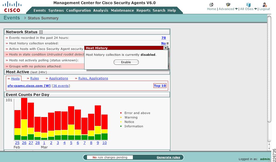Click the 'No rule changes pending' status text
Screen dimensions: 276x162
point(110,158)
